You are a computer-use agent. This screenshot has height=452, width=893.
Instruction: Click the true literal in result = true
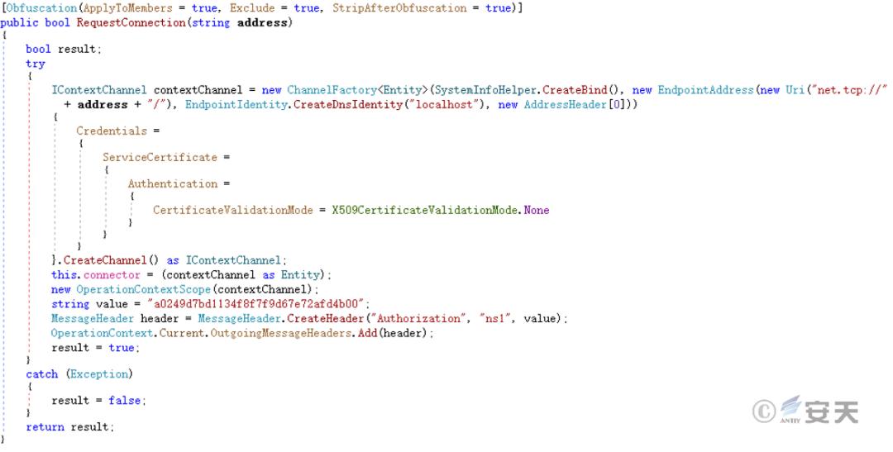click(x=122, y=348)
